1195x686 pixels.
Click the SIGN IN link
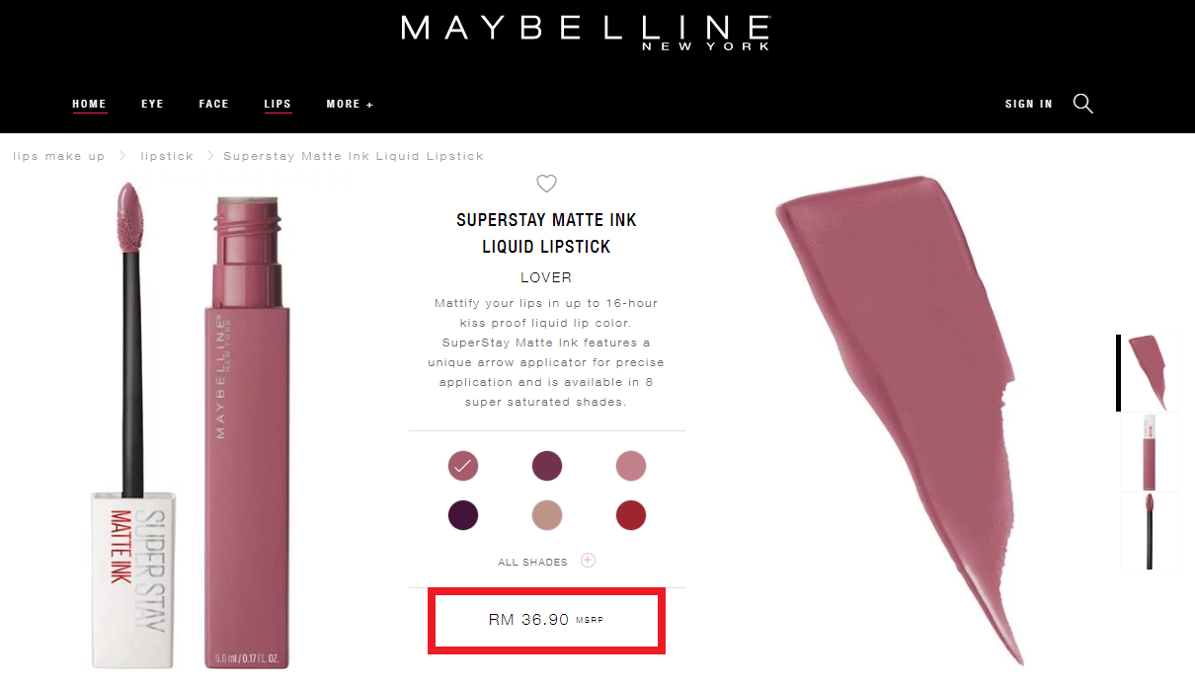pyautogui.click(x=1028, y=104)
